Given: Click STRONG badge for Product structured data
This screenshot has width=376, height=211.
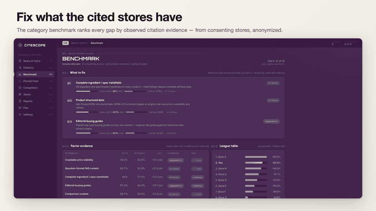Looking at the screenshot, I should click(273, 101).
